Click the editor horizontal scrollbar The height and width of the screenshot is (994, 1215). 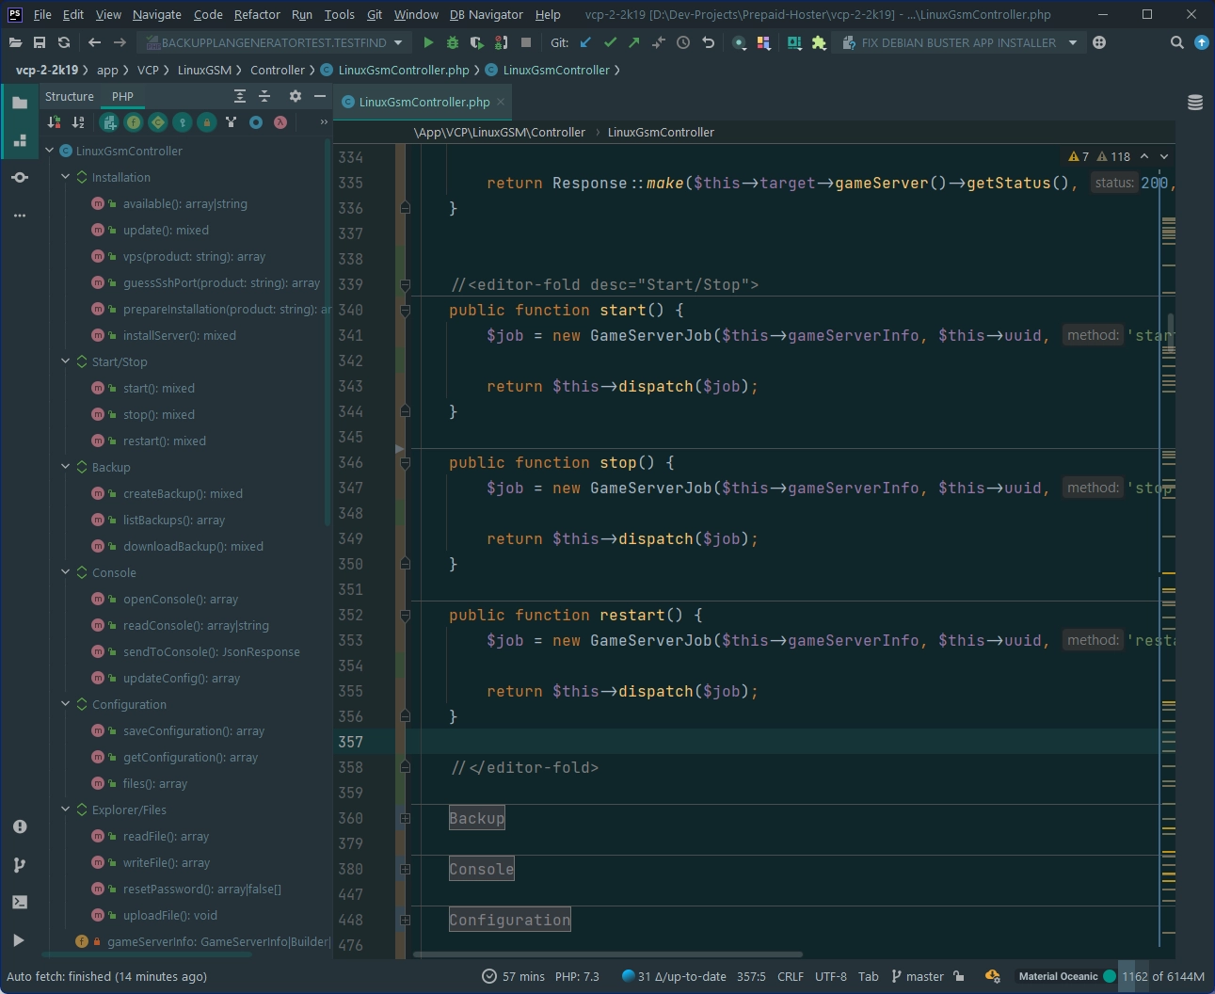(x=607, y=954)
